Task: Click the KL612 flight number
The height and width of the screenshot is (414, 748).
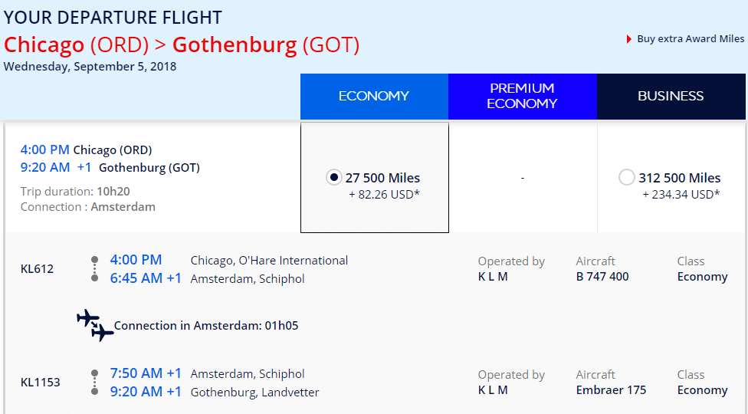Action: click(x=38, y=268)
